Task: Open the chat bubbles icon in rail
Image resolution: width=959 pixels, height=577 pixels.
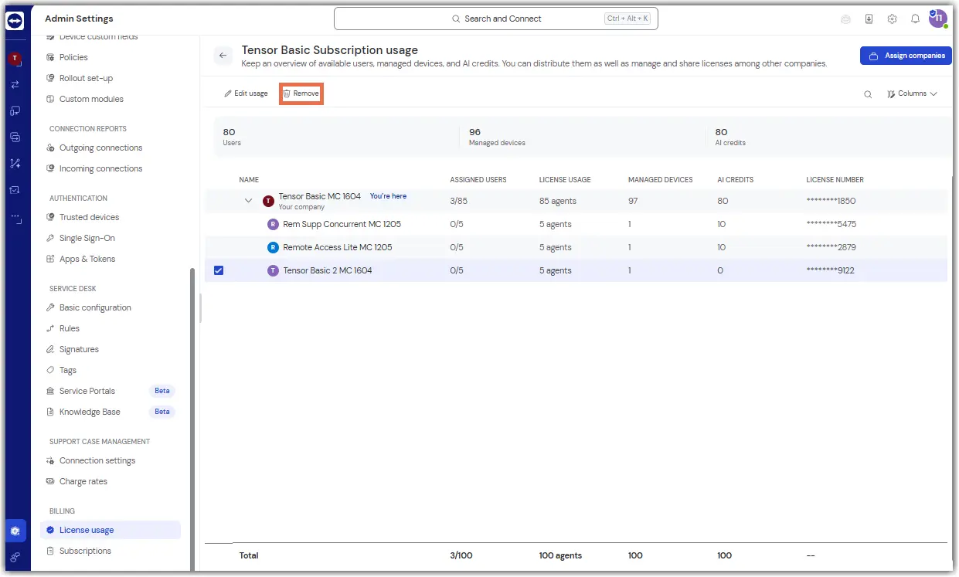Action: 15,137
